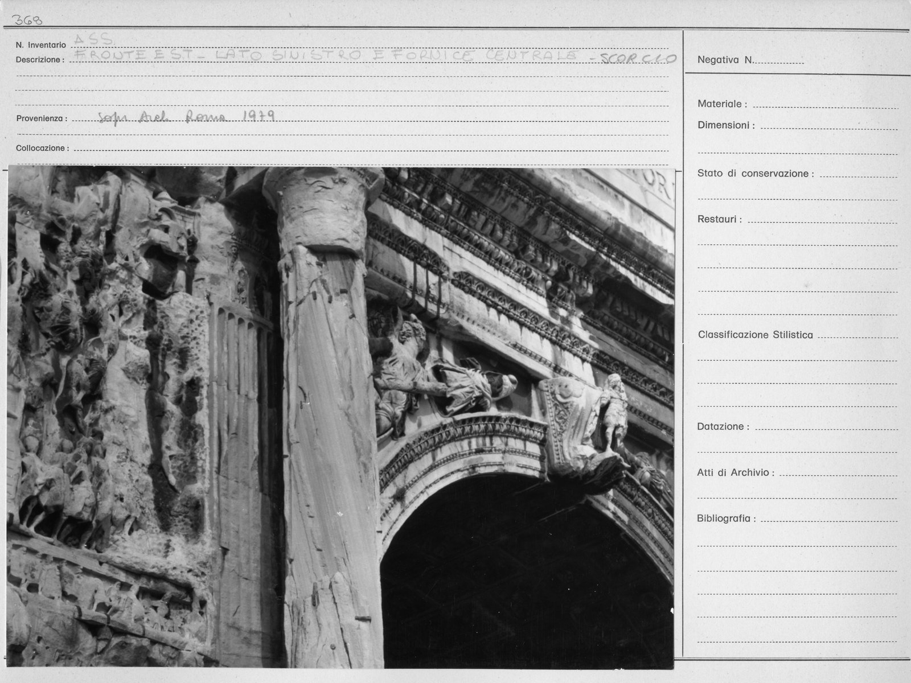911x683 pixels.
Task: Click the 'Classificazione Stilistica' label
Action: [x=755, y=335]
